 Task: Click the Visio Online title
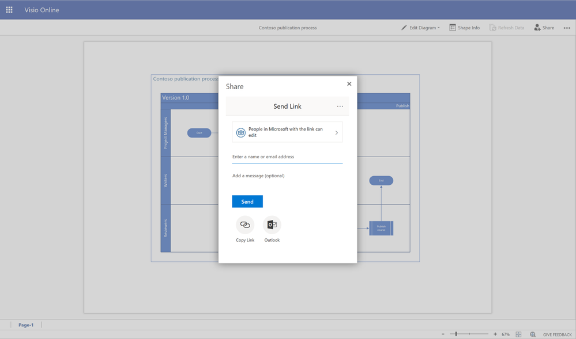(x=42, y=10)
